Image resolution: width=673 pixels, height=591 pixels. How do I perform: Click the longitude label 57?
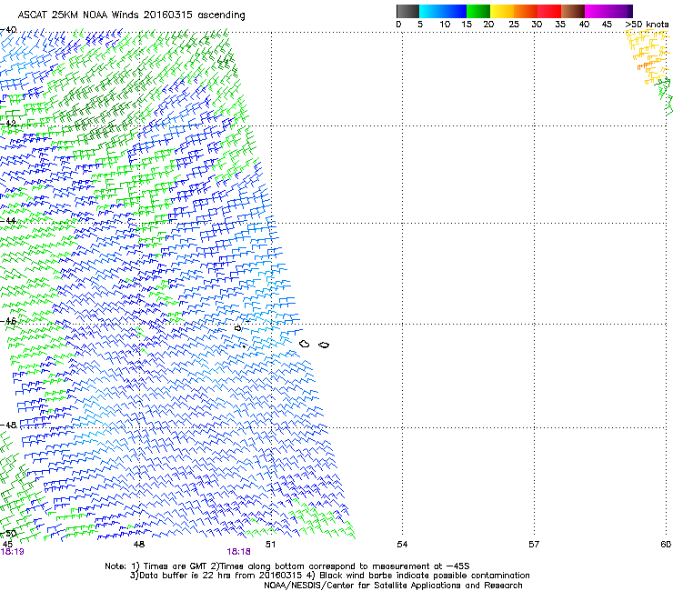(x=534, y=545)
